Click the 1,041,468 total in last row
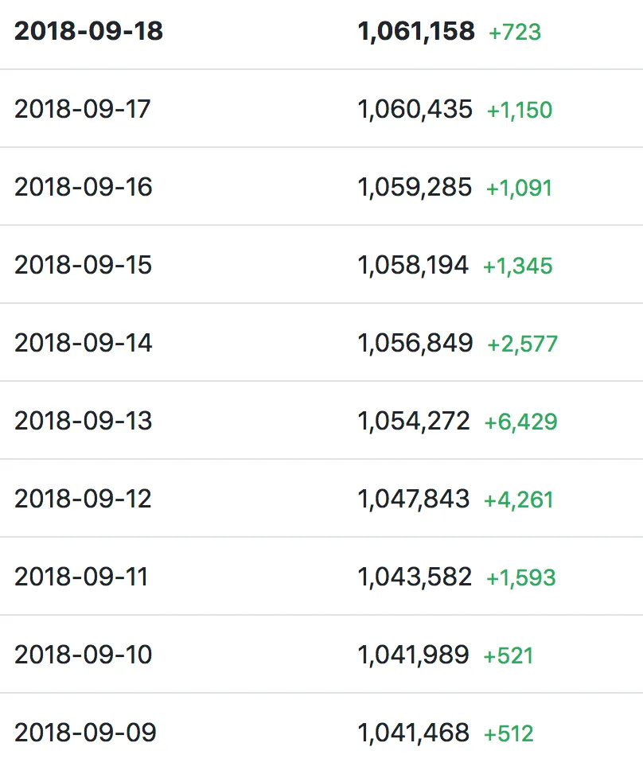643x770 pixels. [x=414, y=733]
